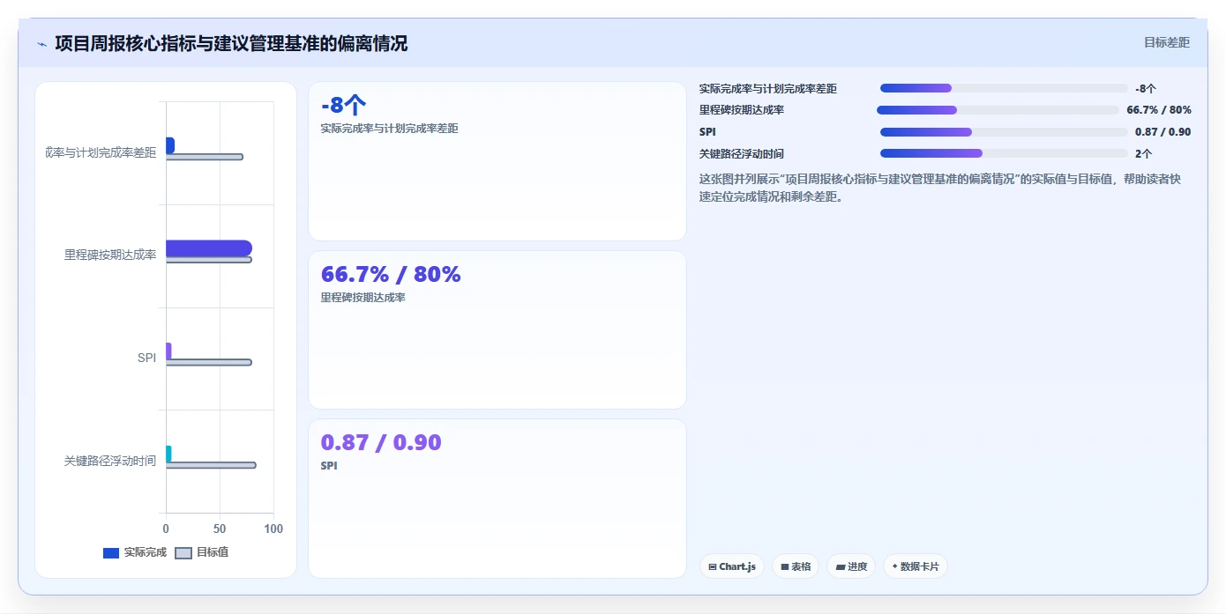
Task: Select the Chart.js tag chip
Action: [x=732, y=566]
